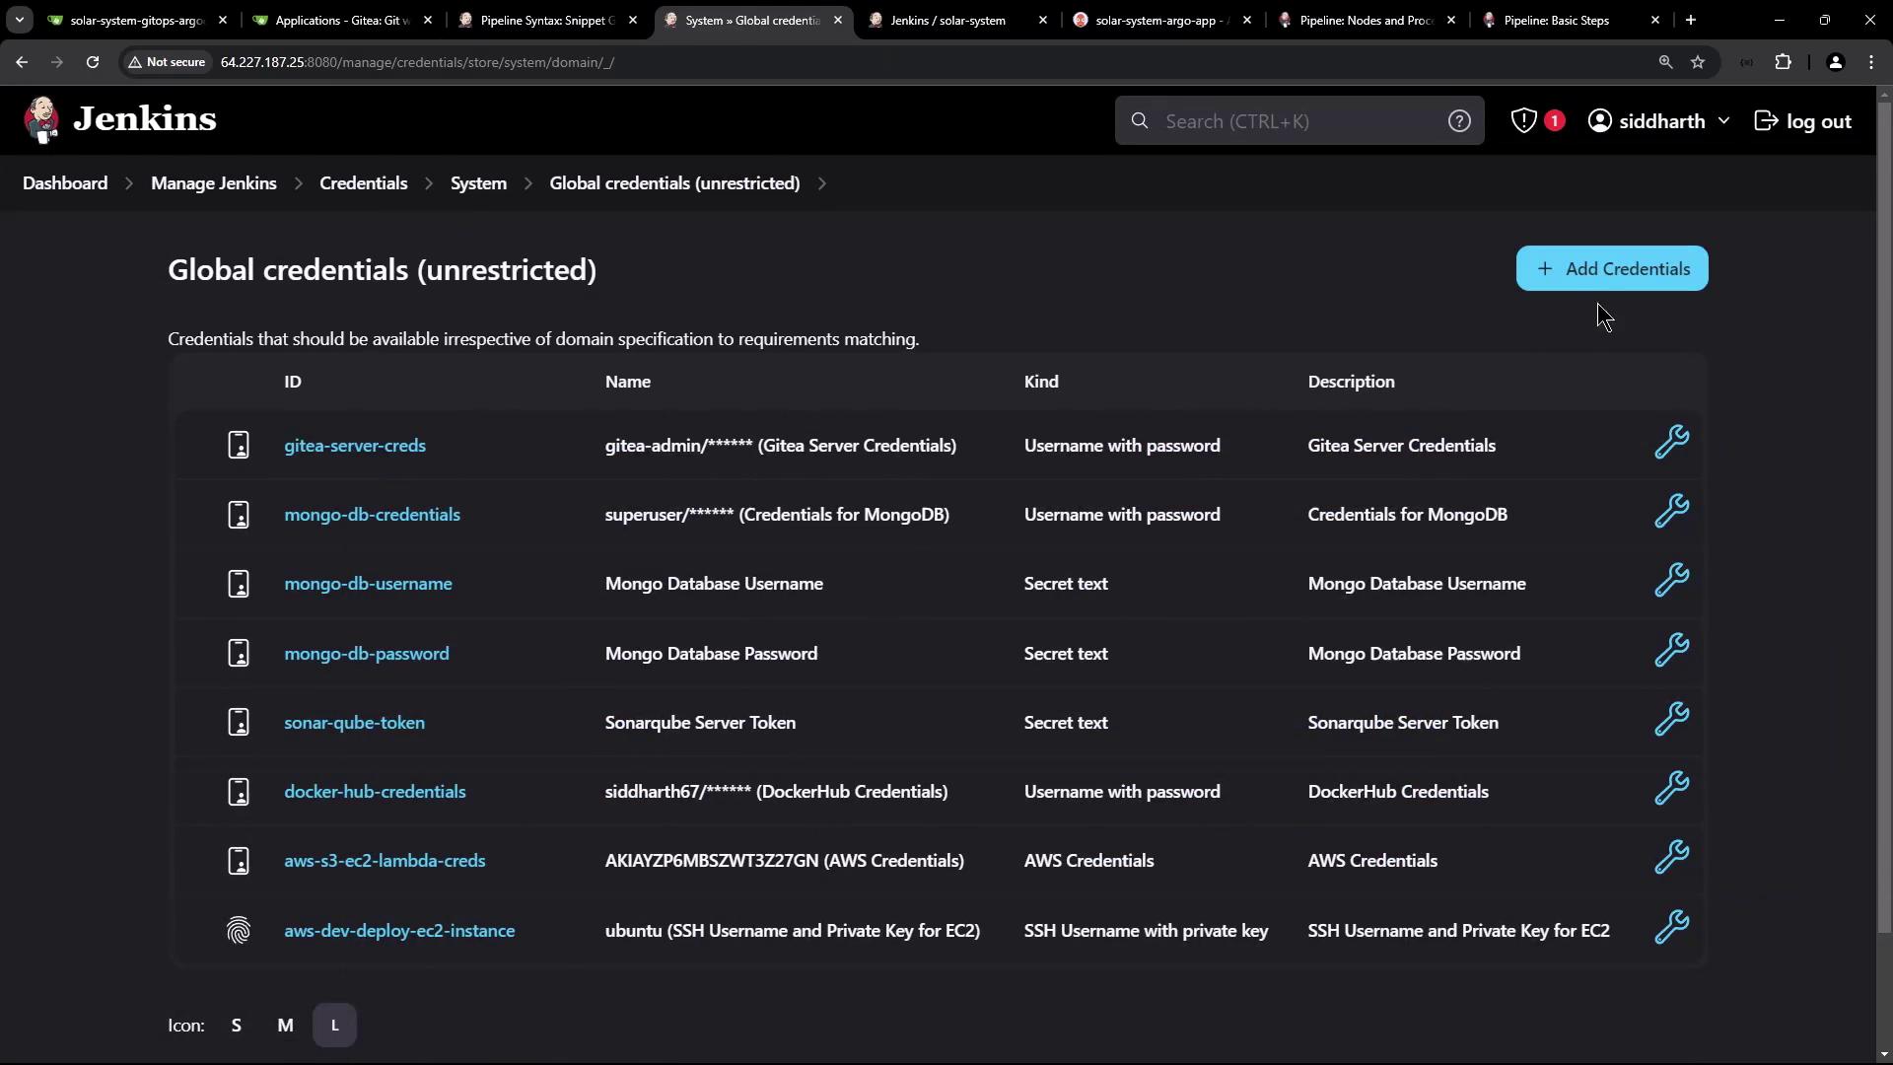This screenshot has height=1065, width=1893.
Task: Open the mongo-db-password link
Action: click(x=366, y=653)
